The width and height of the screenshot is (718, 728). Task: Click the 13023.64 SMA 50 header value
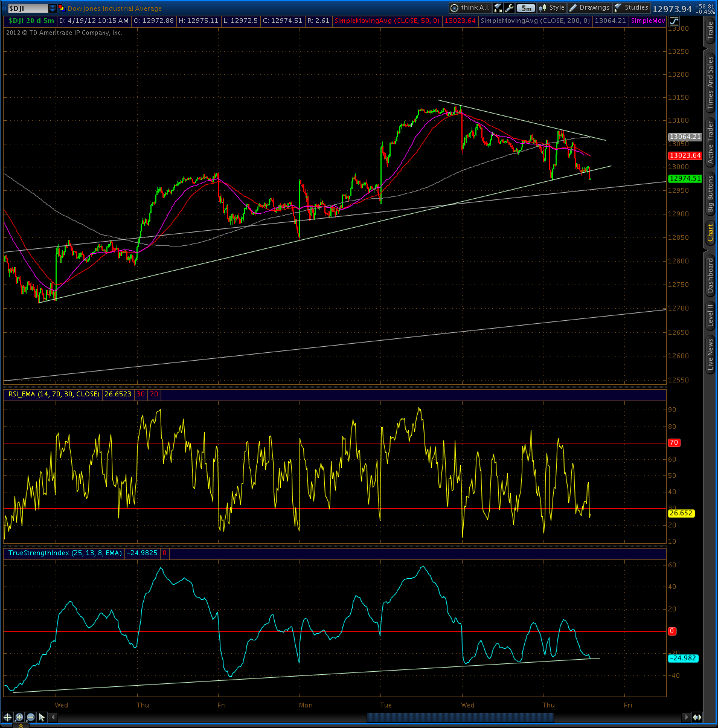tap(460, 21)
